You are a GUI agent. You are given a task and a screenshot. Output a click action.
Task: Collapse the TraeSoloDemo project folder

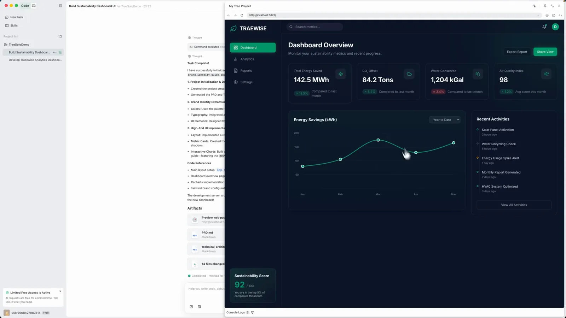pos(17,45)
